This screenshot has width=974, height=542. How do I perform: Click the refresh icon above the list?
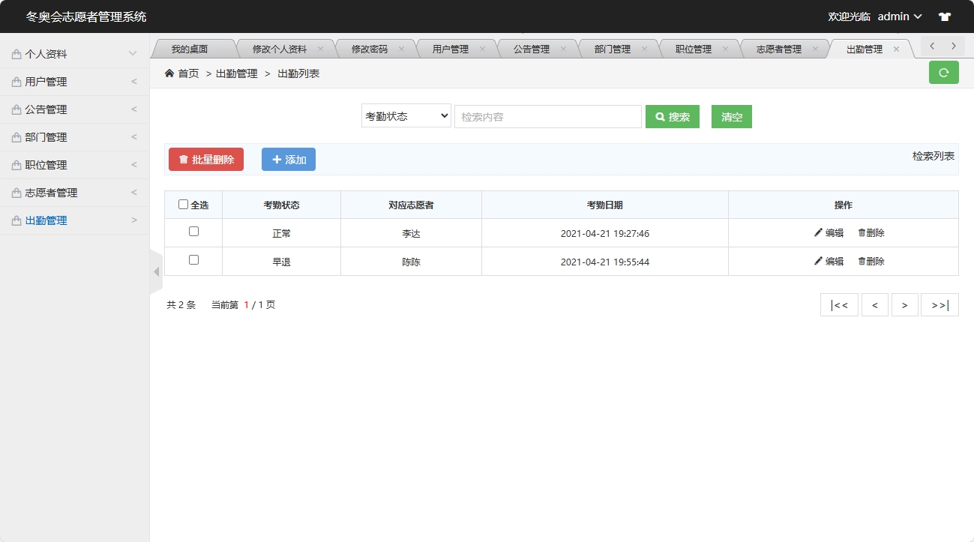point(943,73)
